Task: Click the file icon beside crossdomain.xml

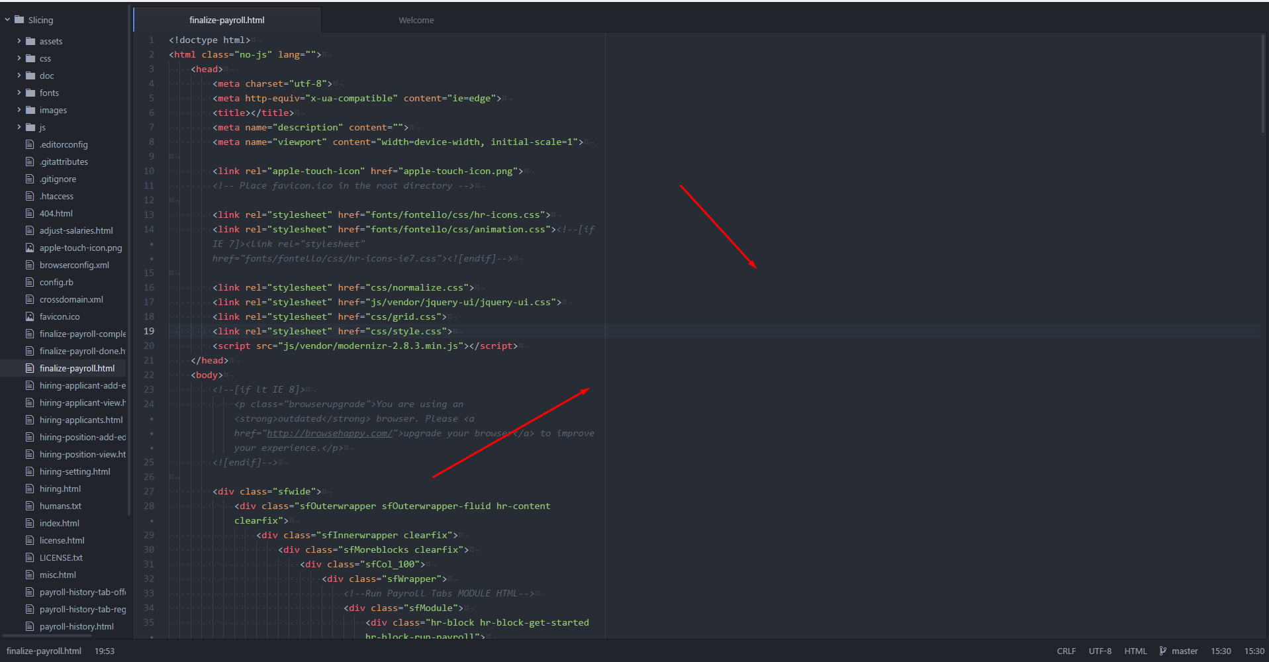Action: click(x=30, y=299)
